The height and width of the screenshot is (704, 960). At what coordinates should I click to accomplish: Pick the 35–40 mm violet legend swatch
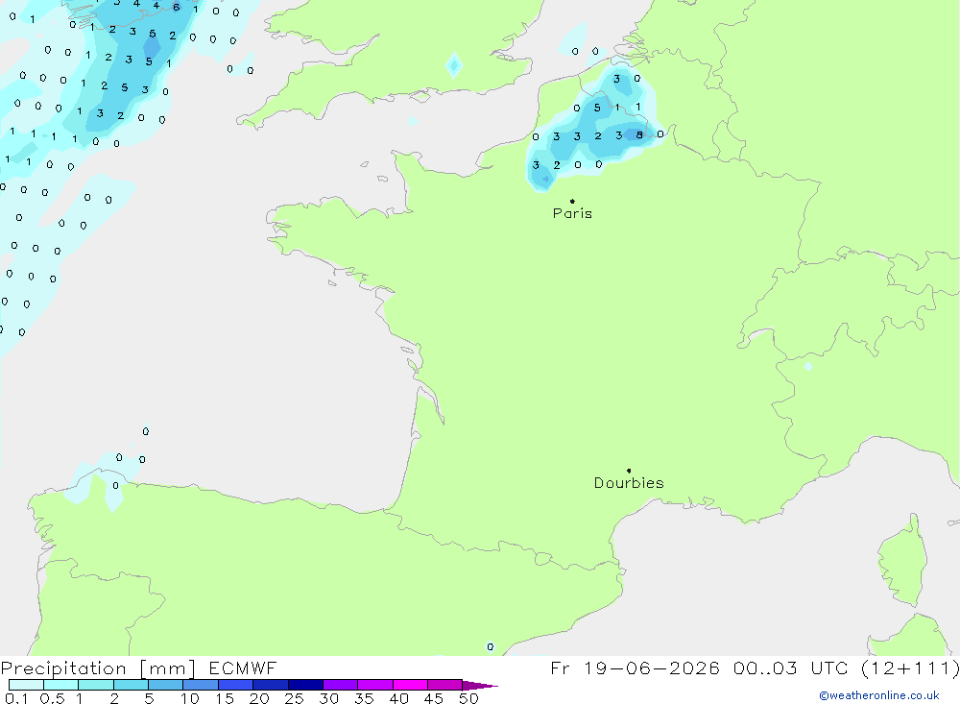coord(375,685)
